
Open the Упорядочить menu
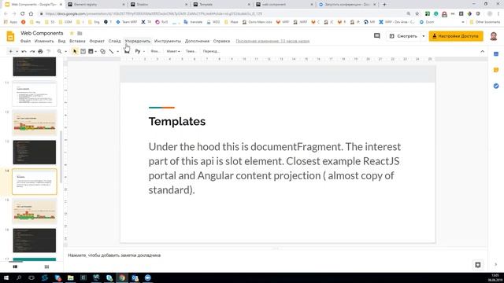coord(138,41)
